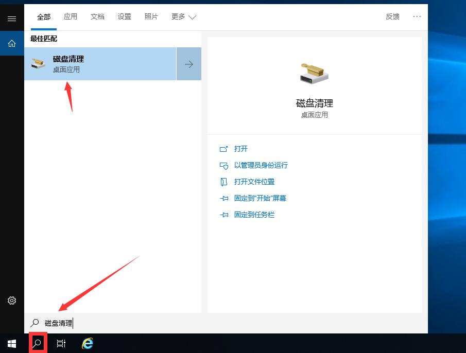
Task: Click the 反馈 feedback option
Action: pos(393,16)
